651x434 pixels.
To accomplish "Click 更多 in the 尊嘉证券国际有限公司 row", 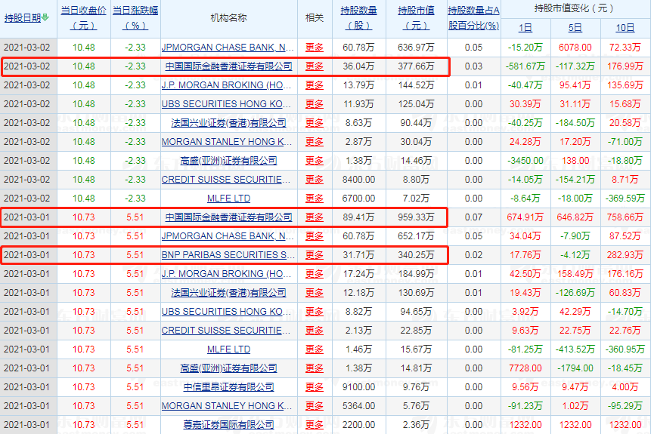I will pyautogui.click(x=315, y=424).
